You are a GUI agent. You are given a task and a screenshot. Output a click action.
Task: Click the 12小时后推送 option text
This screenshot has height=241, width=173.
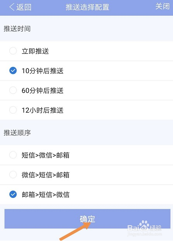point(43,110)
